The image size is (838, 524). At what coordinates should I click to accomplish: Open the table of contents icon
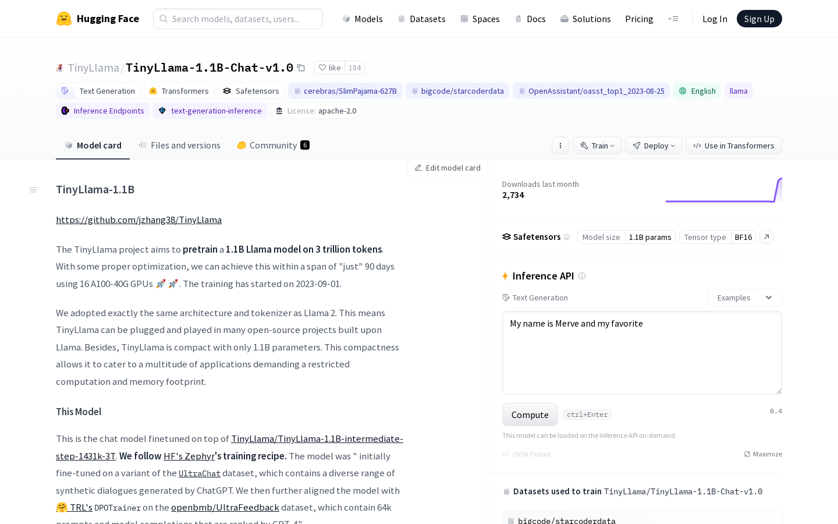[33, 190]
